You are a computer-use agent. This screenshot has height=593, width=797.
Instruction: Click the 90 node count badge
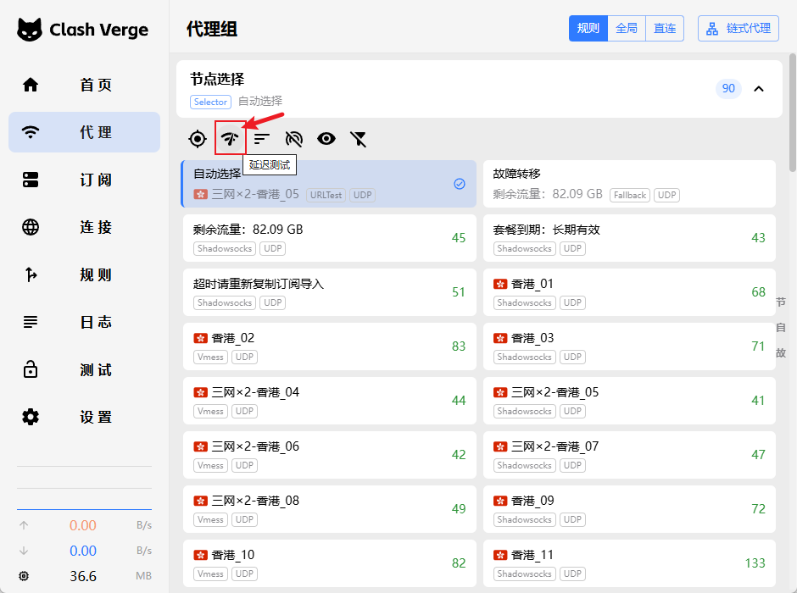tap(728, 89)
